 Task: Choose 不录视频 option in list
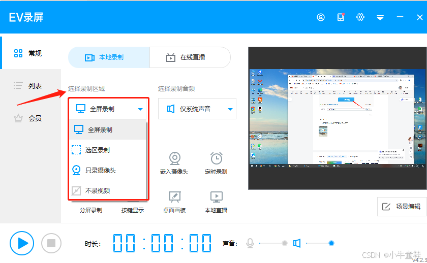pos(108,190)
